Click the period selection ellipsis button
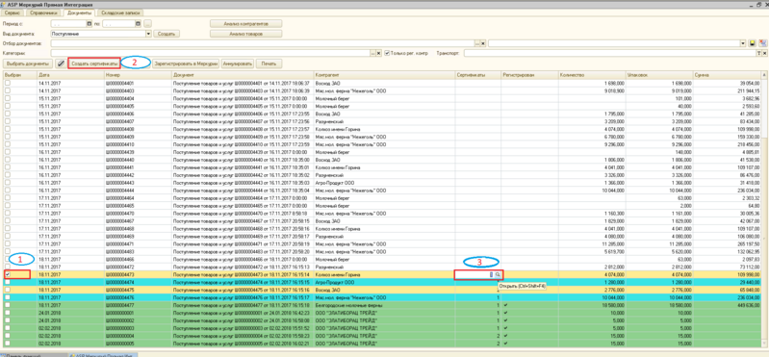Image resolution: width=769 pixels, height=357 pixels. [x=147, y=23]
